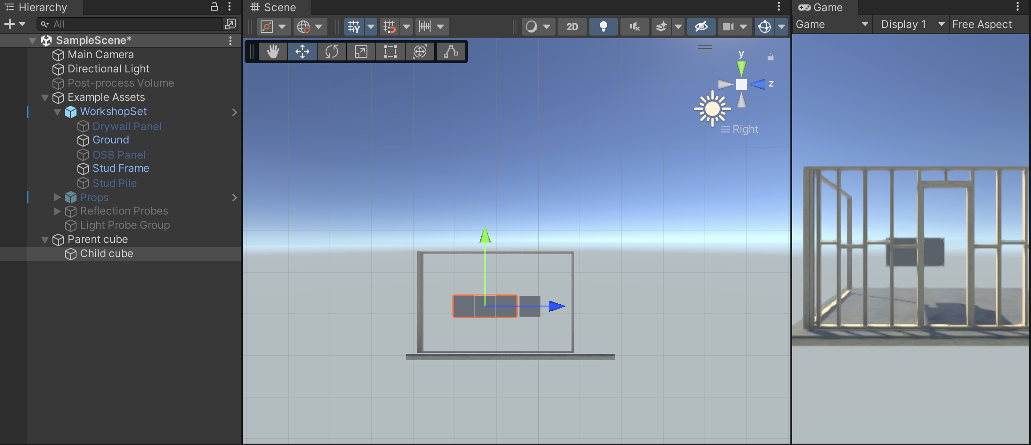
Task: Expand the Reflection Probes node
Action: pyautogui.click(x=57, y=211)
